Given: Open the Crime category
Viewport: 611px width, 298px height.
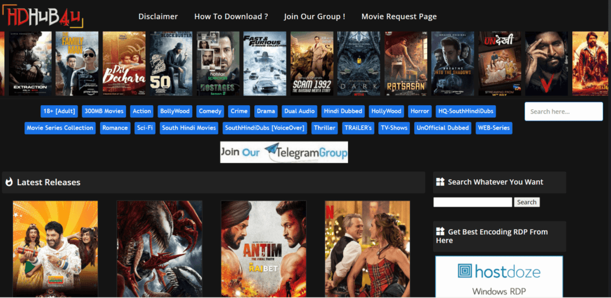Looking at the screenshot, I should click(239, 111).
